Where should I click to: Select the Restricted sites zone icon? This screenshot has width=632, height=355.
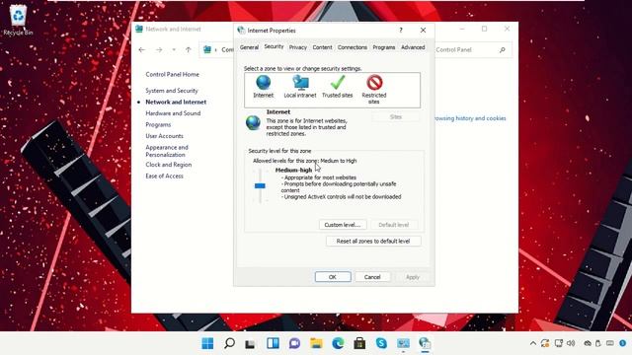click(x=374, y=83)
